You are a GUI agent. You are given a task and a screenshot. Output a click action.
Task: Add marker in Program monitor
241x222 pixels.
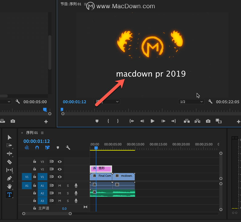tap(97, 121)
